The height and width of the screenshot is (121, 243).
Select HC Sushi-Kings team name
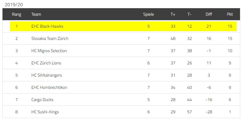pyautogui.click(x=45, y=112)
